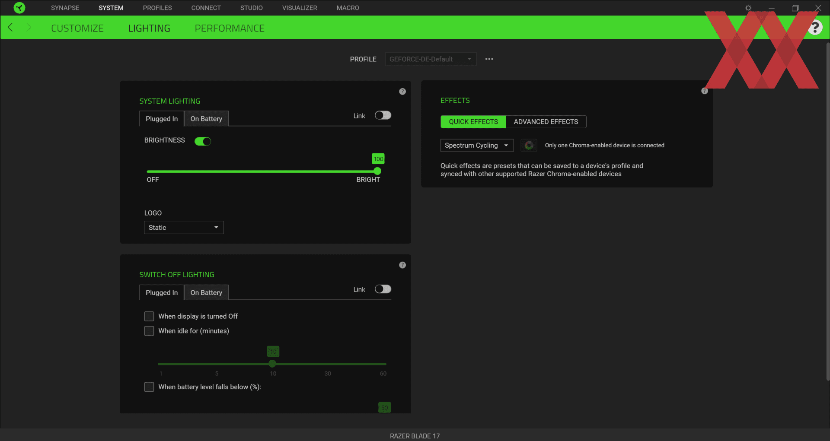This screenshot has width=830, height=441.
Task: Check 'When display is turned Off'
Action: coord(149,317)
